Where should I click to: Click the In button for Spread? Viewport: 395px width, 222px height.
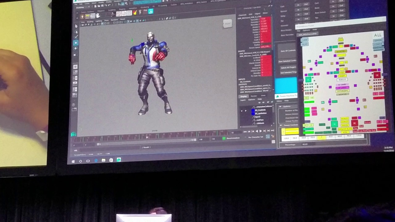click(x=298, y=10)
